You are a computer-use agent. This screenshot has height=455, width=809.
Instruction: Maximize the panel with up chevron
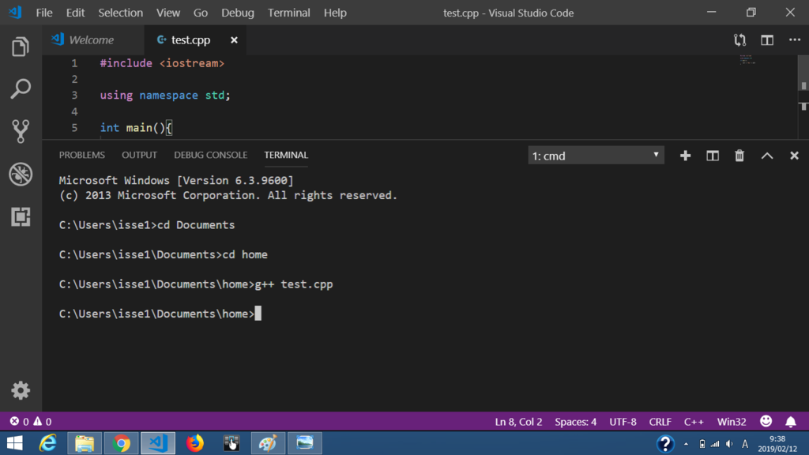(767, 156)
